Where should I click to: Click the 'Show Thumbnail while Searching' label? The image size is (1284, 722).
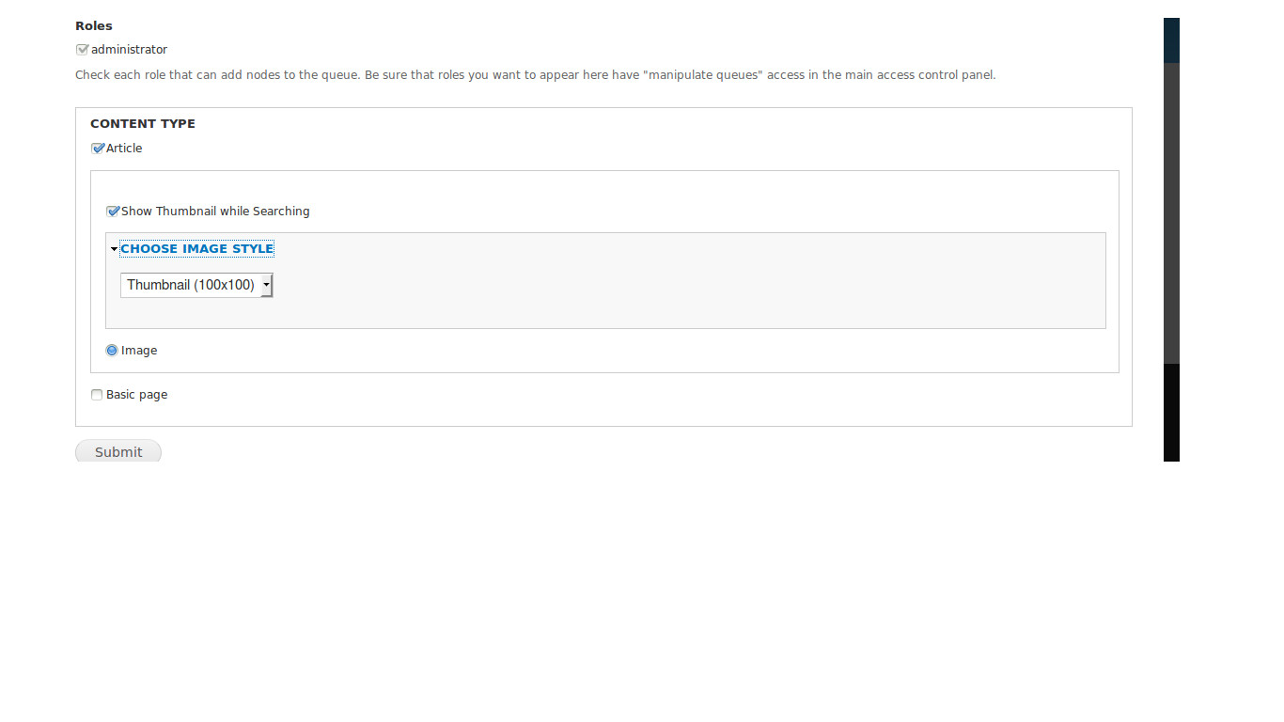coord(215,212)
